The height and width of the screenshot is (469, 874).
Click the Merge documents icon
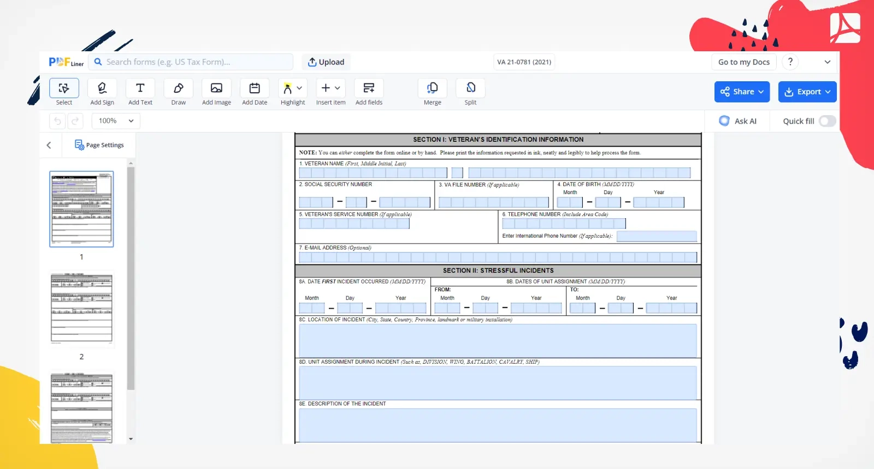click(433, 88)
